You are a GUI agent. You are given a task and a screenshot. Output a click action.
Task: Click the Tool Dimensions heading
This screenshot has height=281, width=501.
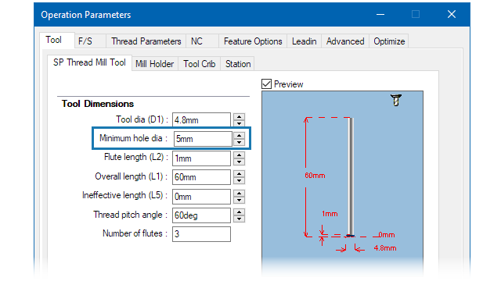(97, 104)
